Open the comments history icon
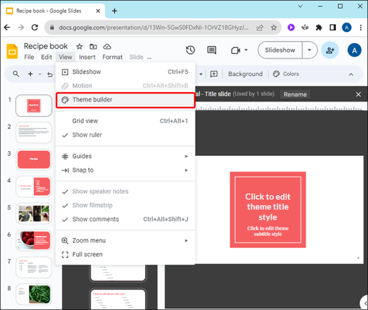Screen dimensions: 368x310 point(212,50)
